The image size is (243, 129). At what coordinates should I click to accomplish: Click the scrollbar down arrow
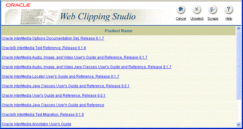(x=238, y=124)
